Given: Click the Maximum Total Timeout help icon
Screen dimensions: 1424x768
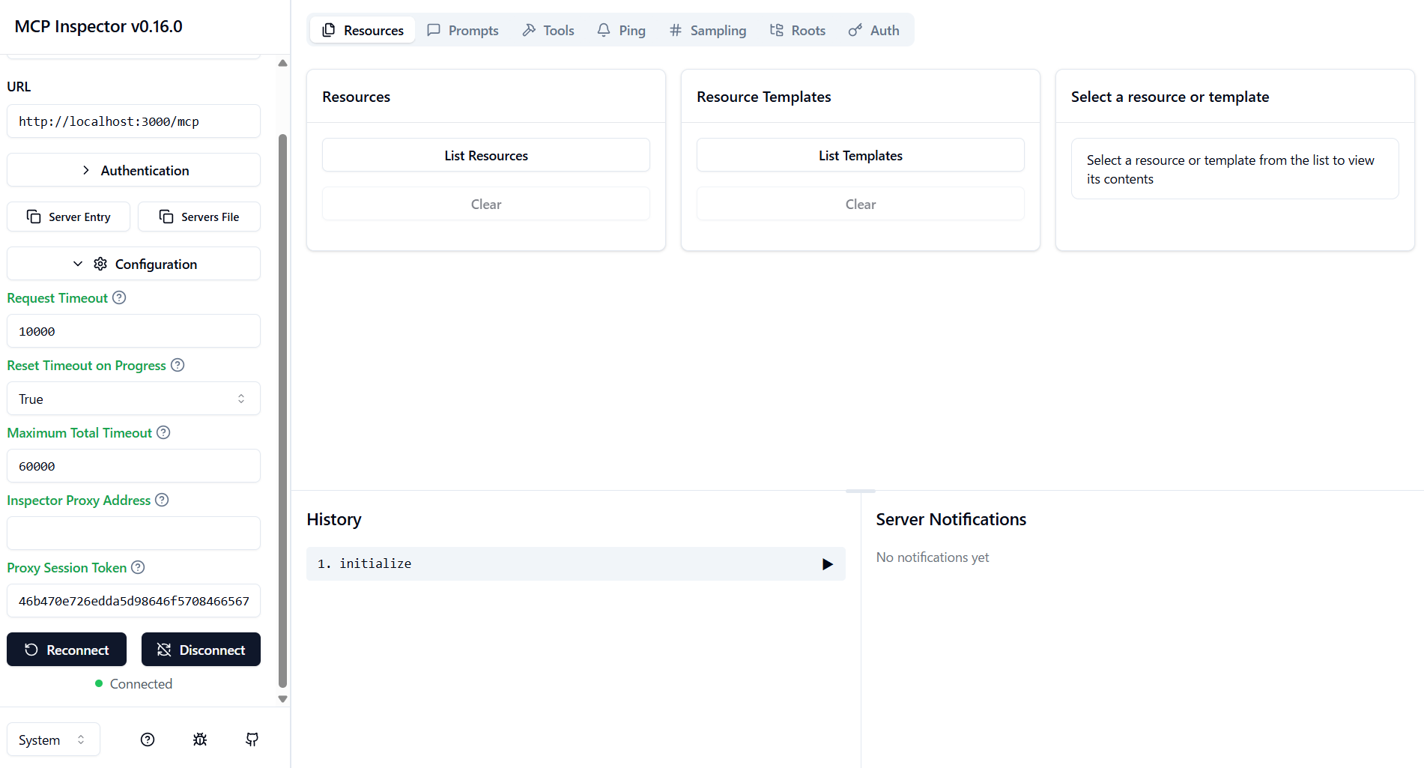Looking at the screenshot, I should click(x=163, y=432).
